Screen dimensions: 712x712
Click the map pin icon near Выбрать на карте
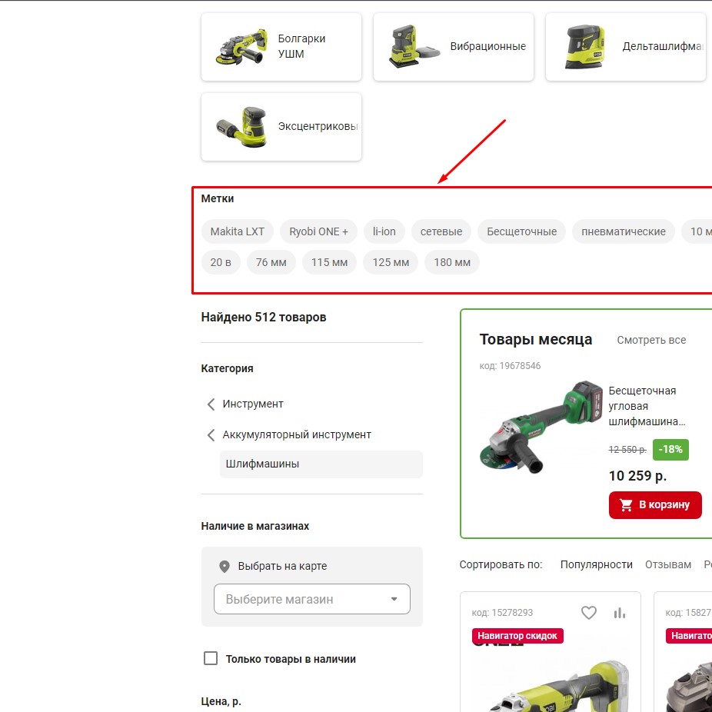225,566
